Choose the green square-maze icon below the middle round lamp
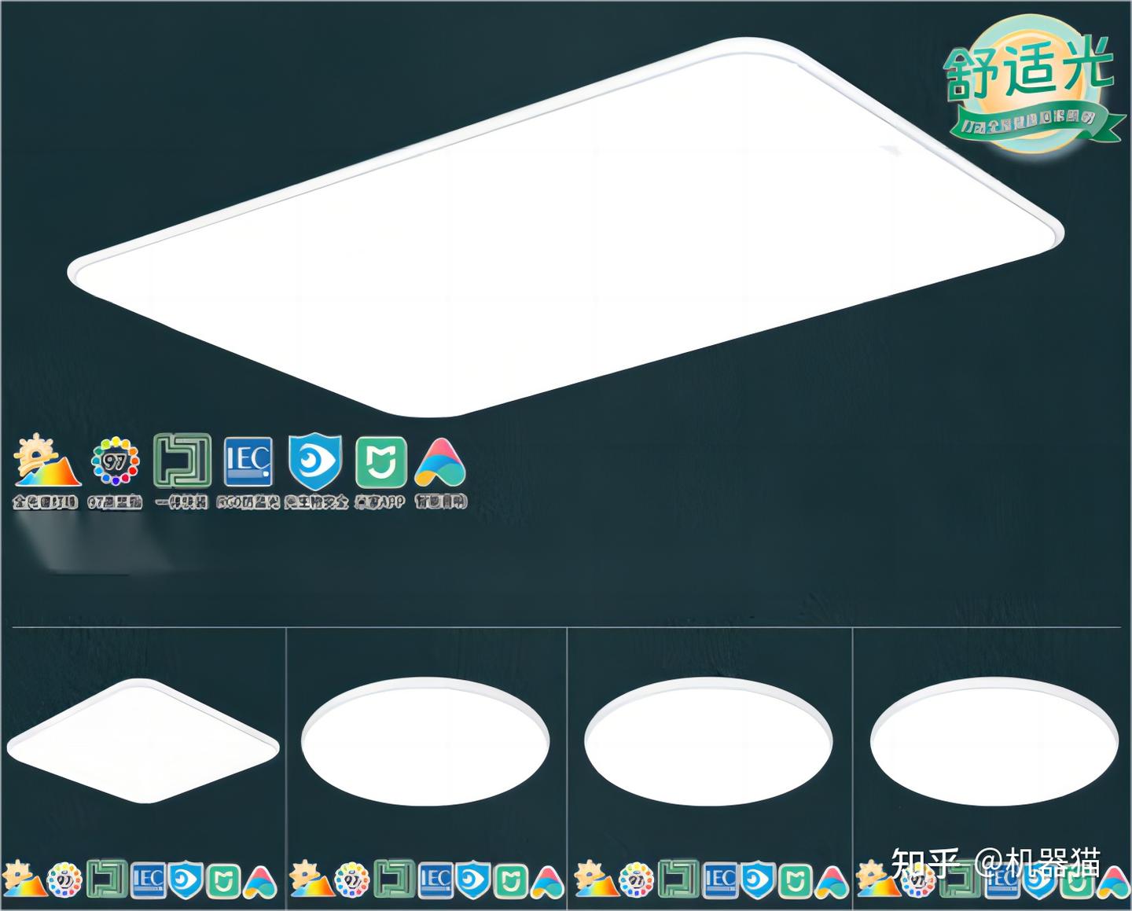This screenshot has height=911, width=1132. 677,880
